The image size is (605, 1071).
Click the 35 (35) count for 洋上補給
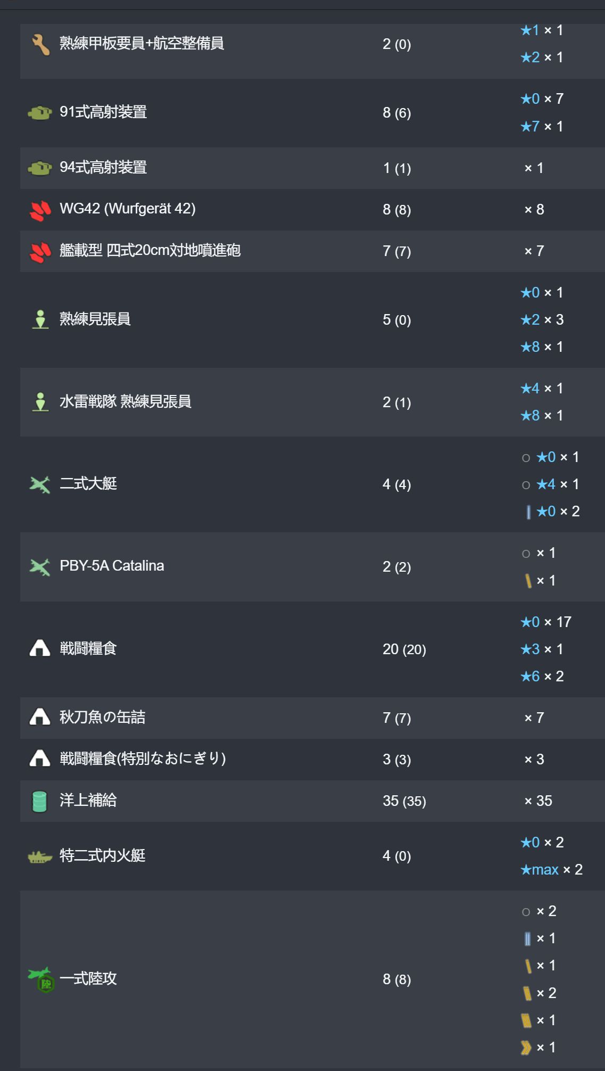404,801
